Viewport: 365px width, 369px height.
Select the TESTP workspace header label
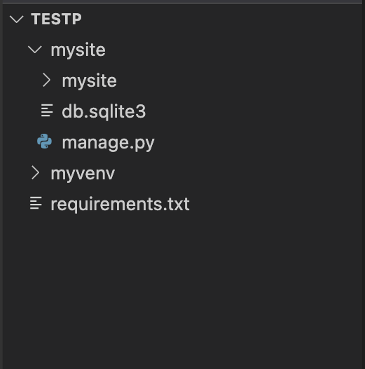click(56, 19)
